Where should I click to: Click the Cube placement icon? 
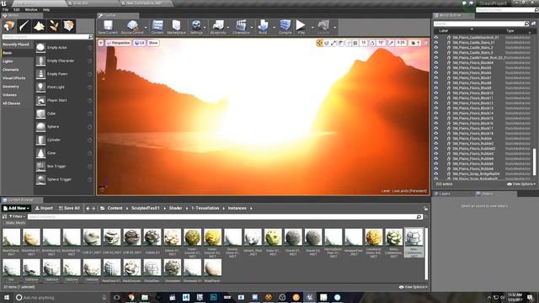(x=40, y=114)
